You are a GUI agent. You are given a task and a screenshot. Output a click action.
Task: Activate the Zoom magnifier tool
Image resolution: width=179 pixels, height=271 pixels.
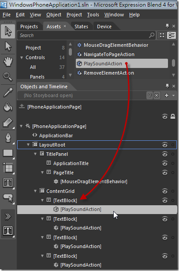point(8,77)
